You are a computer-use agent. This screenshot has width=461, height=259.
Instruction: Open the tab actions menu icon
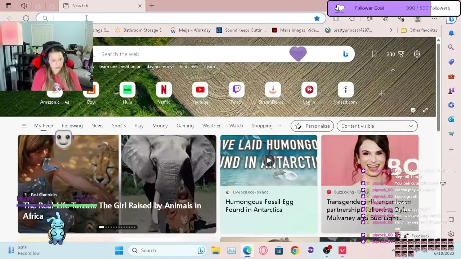[x=9, y=6]
